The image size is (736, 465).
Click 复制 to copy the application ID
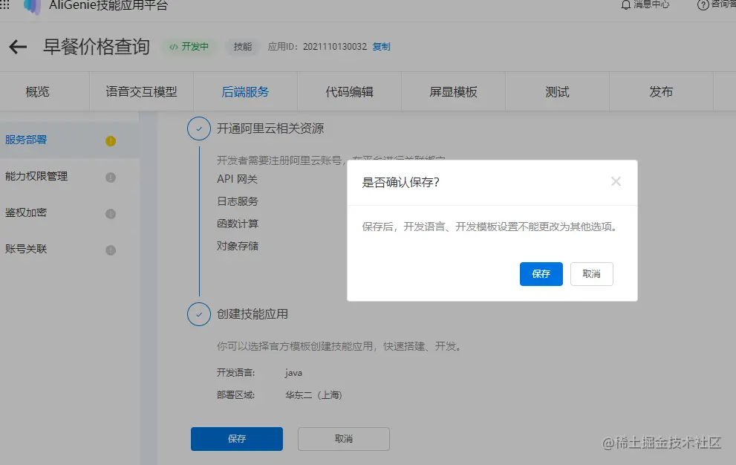[381, 47]
